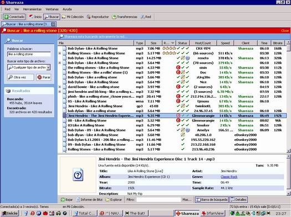Click the Conectado connection button
Image resolution: width=291 pixels, height=217 pixels.
pyautogui.click(x=14, y=17)
